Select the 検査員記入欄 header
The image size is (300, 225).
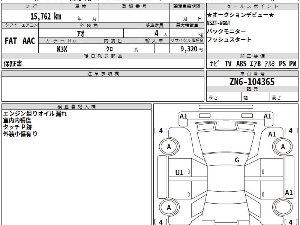pyautogui.click(x=76, y=107)
